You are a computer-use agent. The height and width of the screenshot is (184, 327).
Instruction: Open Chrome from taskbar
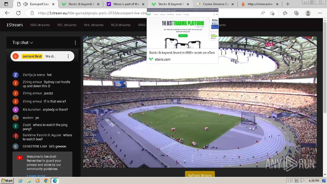pos(46,181)
